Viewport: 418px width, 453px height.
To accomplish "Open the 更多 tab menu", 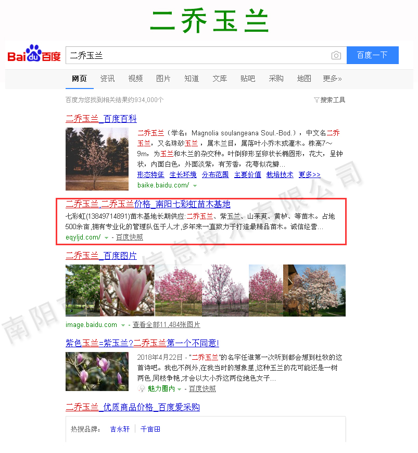I will 332,79.
